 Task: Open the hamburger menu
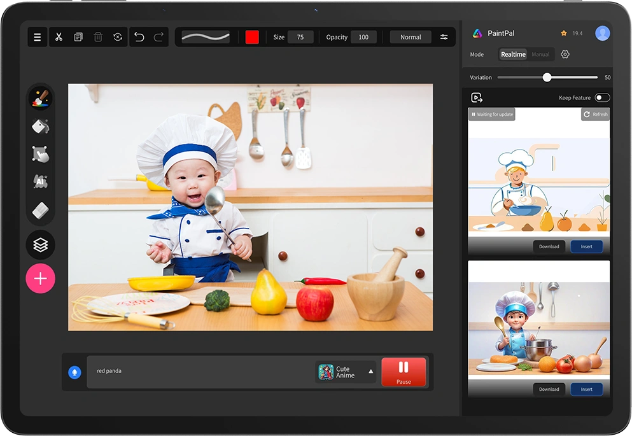(38, 37)
